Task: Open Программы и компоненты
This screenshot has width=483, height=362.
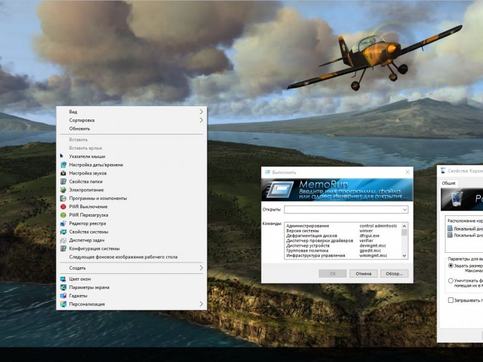Action: (132, 198)
